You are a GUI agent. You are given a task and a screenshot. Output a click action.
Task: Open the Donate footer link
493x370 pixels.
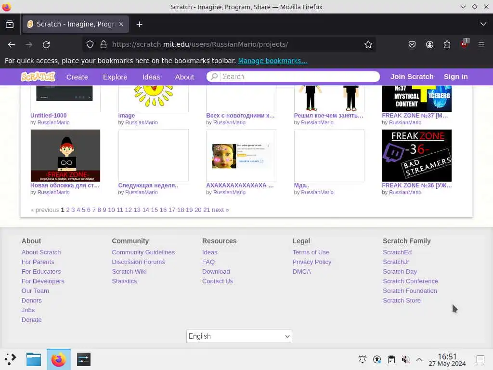pos(31,320)
